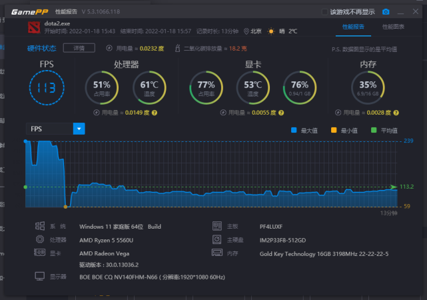This screenshot has width=427, height=300.
Task: Click the help icon next to 0.0149 度
Action: [x=155, y=113]
